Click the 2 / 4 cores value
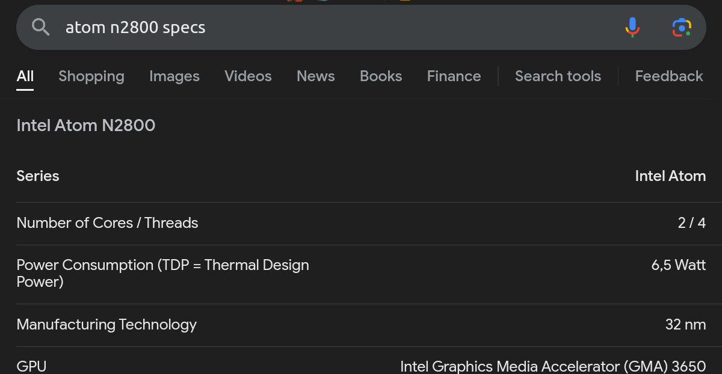The height and width of the screenshot is (374, 722). (692, 223)
